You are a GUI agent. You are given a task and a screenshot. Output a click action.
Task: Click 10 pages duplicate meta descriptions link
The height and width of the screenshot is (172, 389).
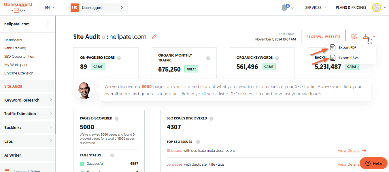174,151
